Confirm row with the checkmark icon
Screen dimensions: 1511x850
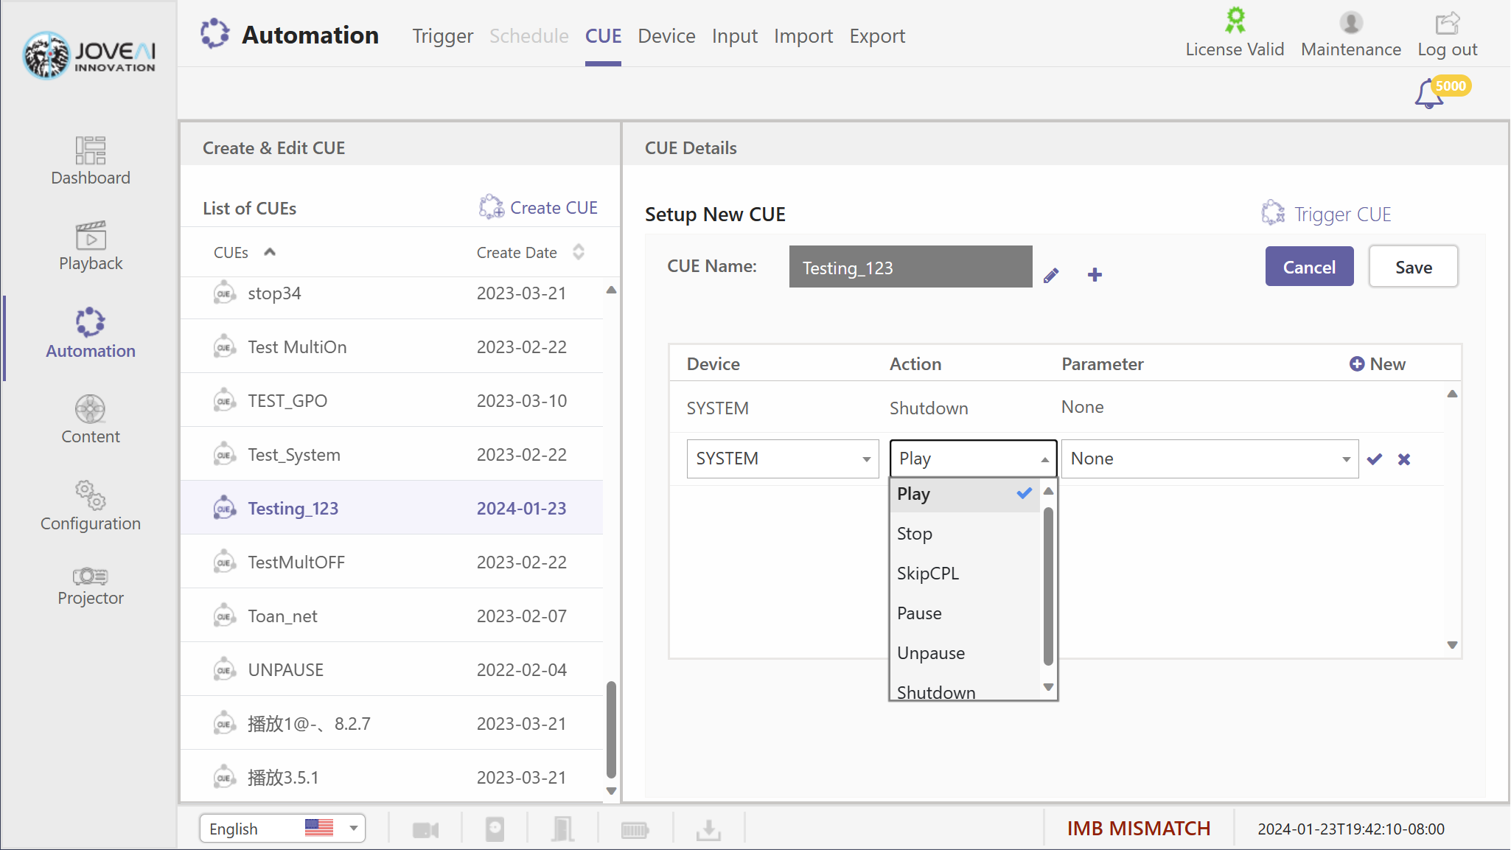click(1374, 459)
